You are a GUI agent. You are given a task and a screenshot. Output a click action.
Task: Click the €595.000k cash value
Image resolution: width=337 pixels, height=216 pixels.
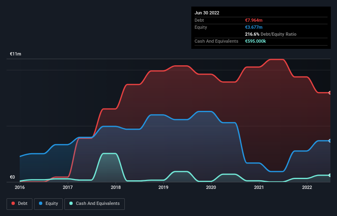point(255,41)
